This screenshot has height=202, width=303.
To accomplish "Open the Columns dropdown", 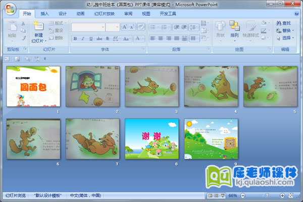I will click(x=194, y=38).
